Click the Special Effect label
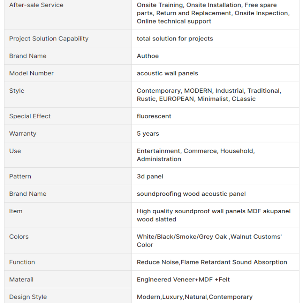Screen dimensions: 303x303 click(x=30, y=116)
